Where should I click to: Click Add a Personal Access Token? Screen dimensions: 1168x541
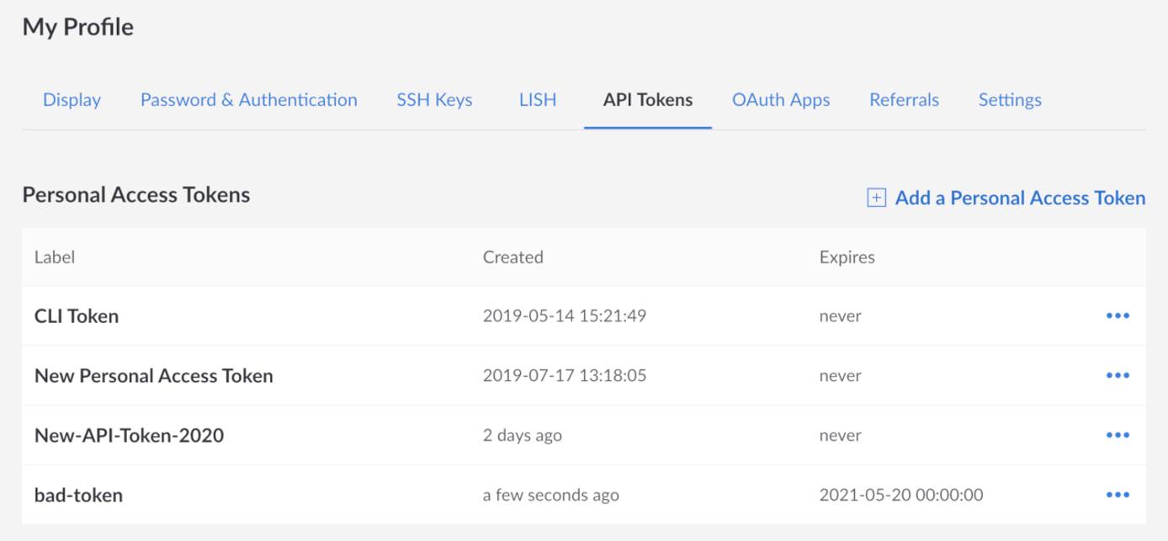pyautogui.click(x=1018, y=198)
